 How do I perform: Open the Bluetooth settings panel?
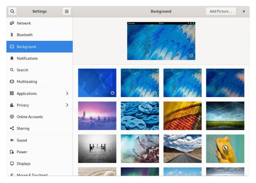[x=40, y=35]
